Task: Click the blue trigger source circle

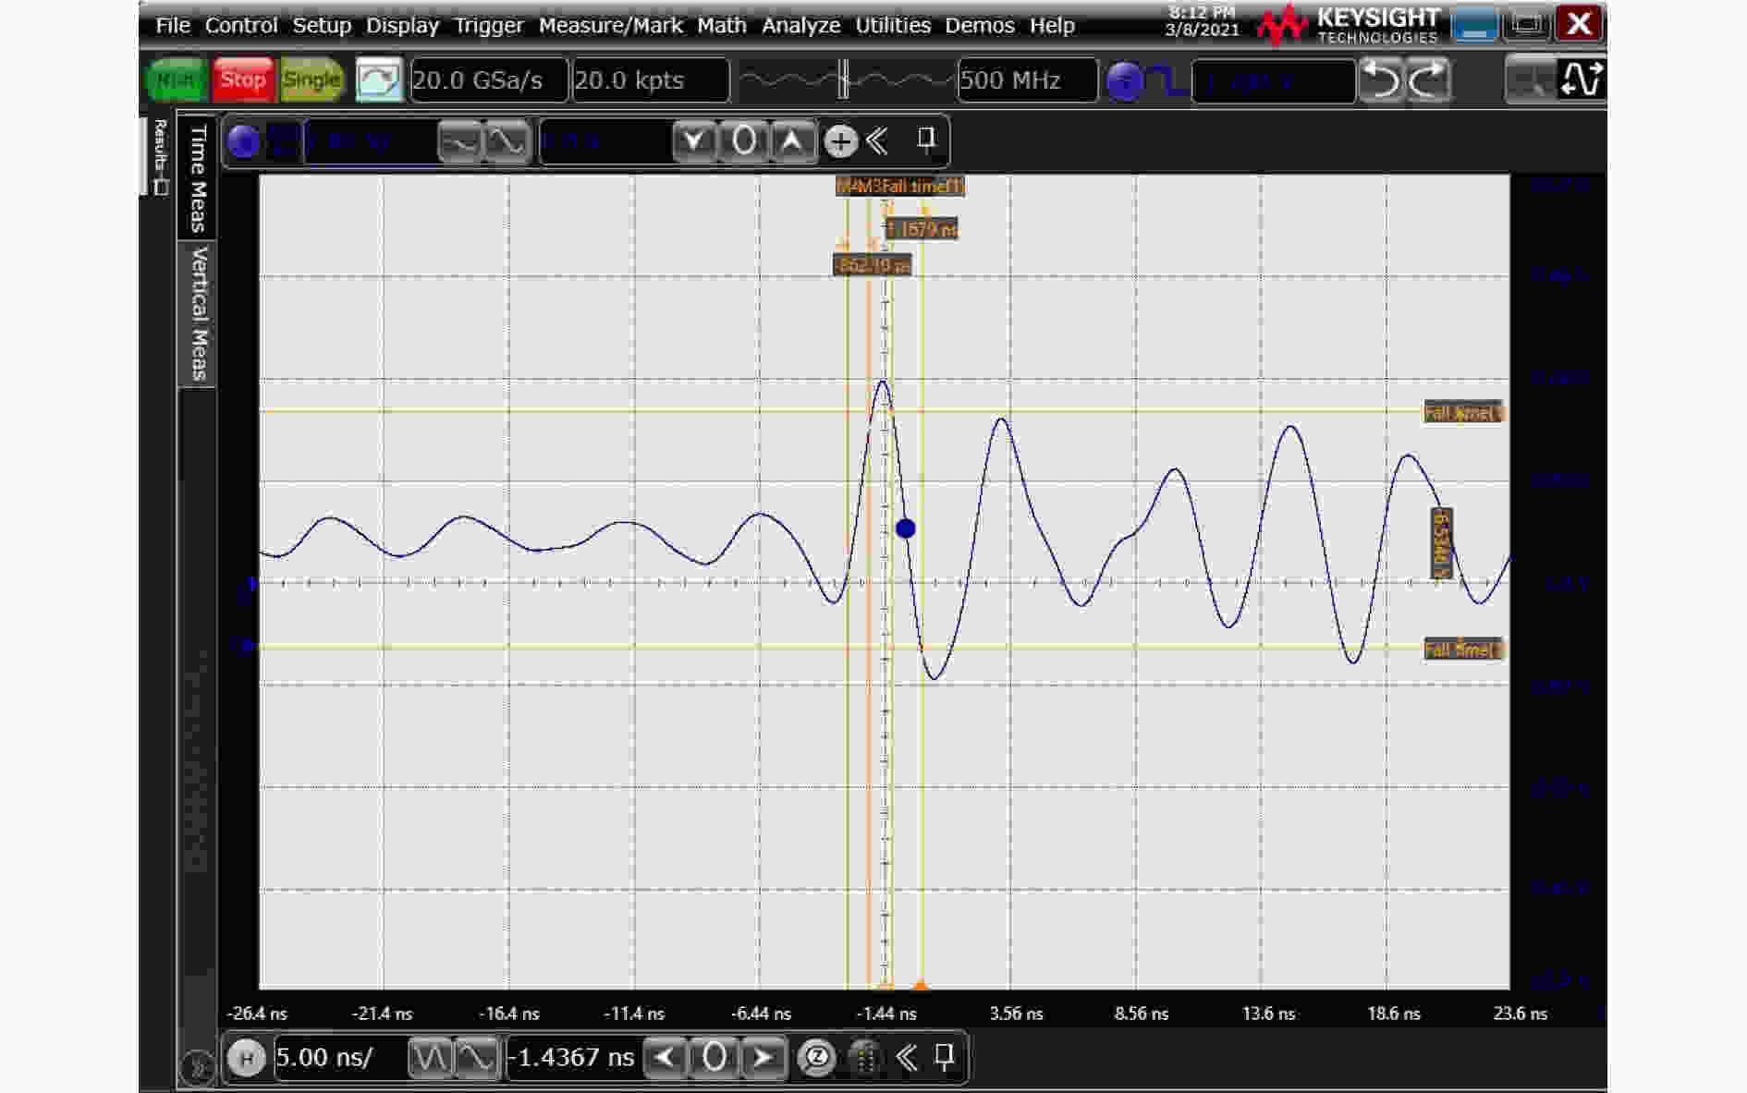Action: pyautogui.click(x=1125, y=81)
